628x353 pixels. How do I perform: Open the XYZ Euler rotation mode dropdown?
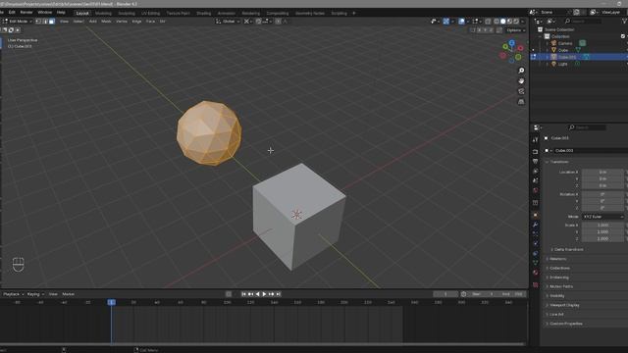pos(602,217)
